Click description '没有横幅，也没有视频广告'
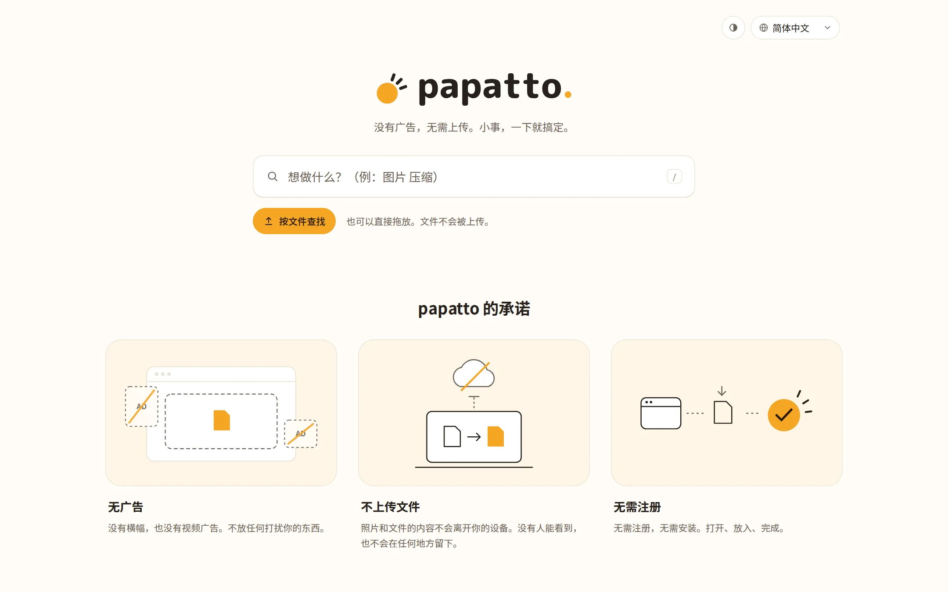 click(x=163, y=528)
